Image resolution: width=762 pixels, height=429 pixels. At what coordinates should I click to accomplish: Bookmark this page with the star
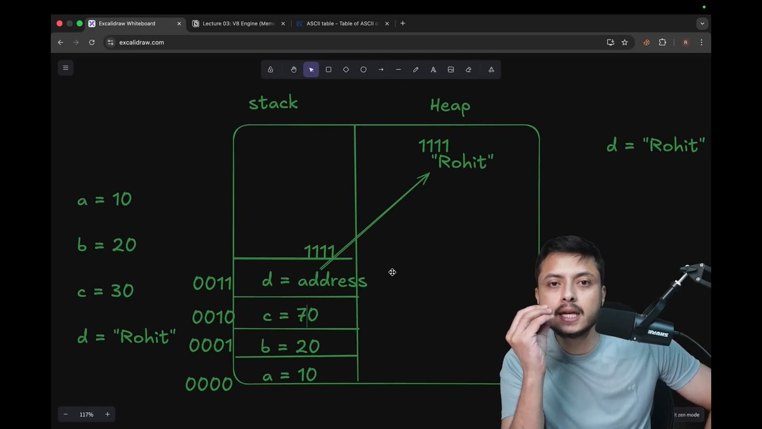tap(625, 43)
